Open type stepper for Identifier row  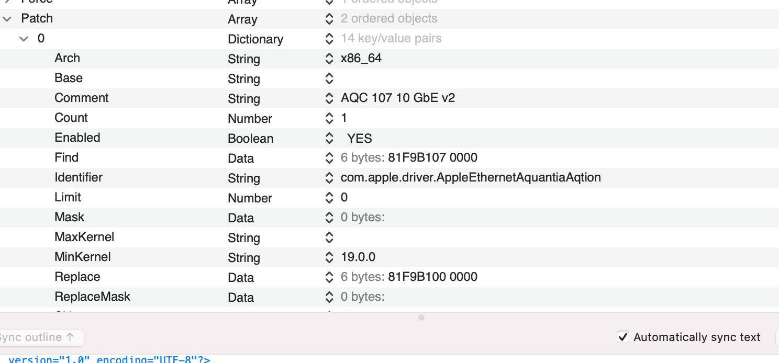pos(329,178)
